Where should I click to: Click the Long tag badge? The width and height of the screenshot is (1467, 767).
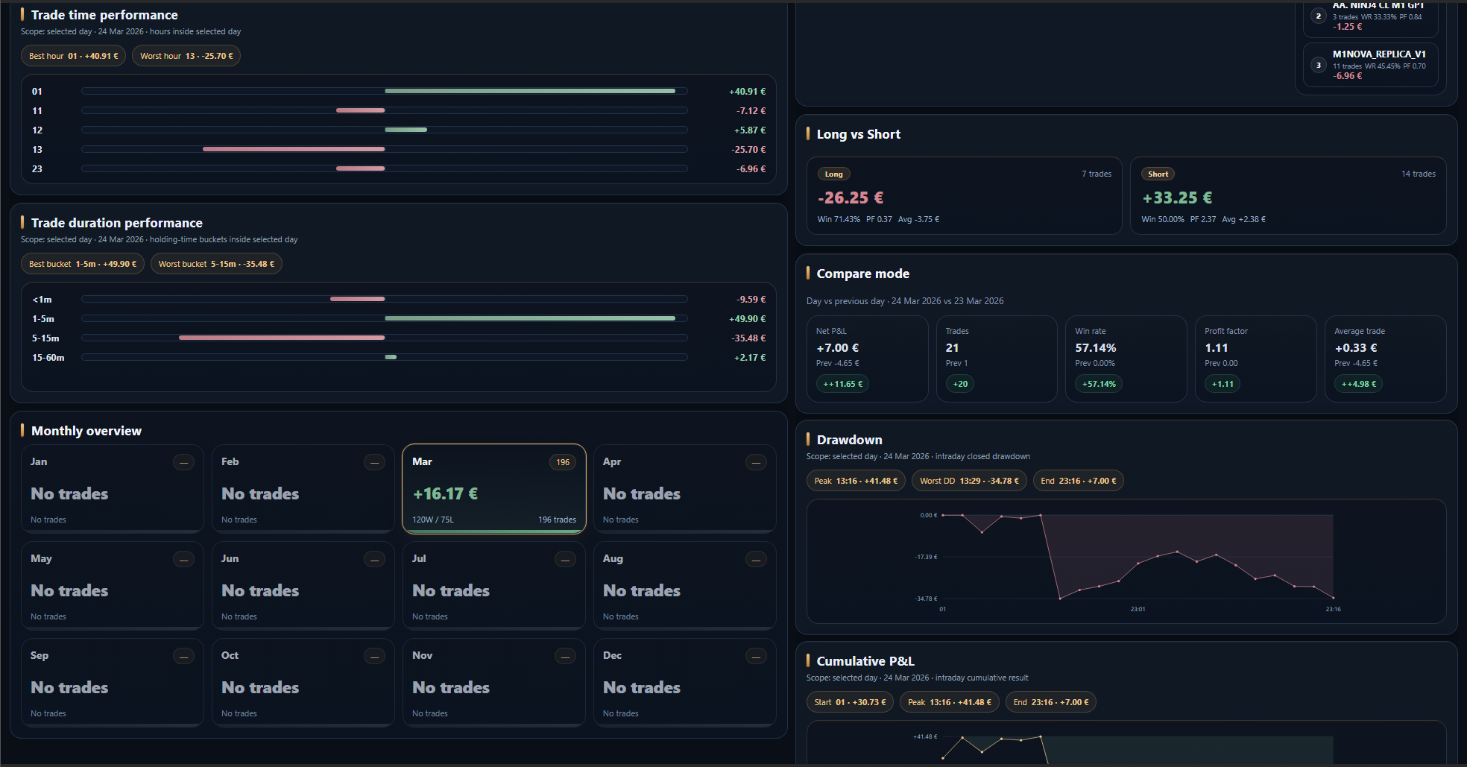833,174
